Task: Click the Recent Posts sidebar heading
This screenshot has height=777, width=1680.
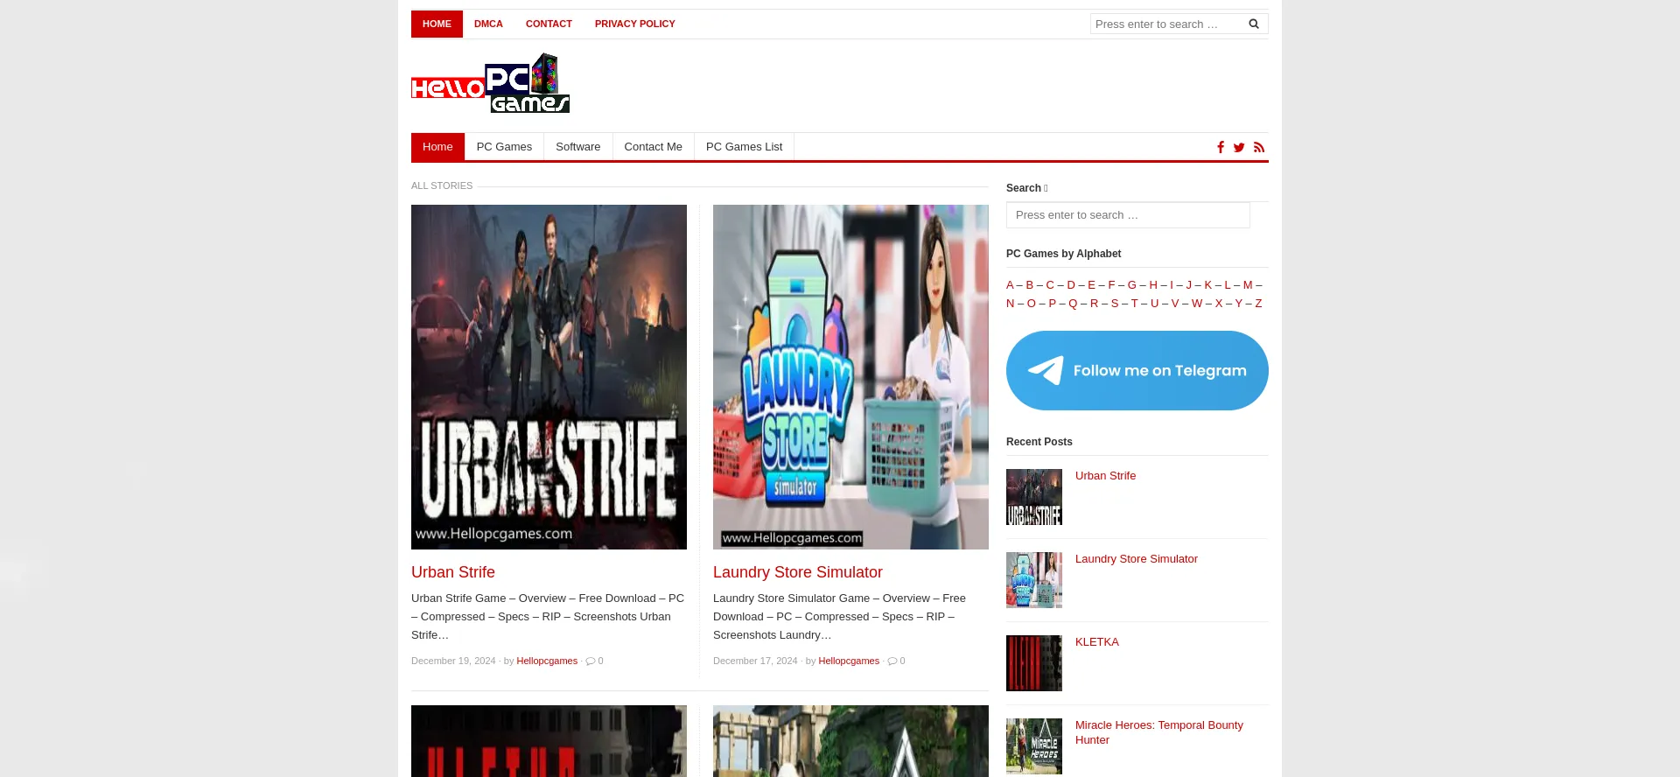Action: (1039, 442)
